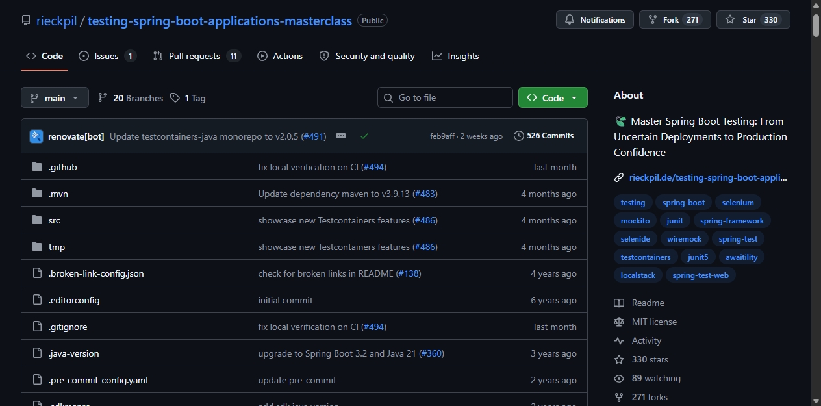821x406 pixels.
Task: Open the green Code dropdown button
Action: pyautogui.click(x=553, y=97)
